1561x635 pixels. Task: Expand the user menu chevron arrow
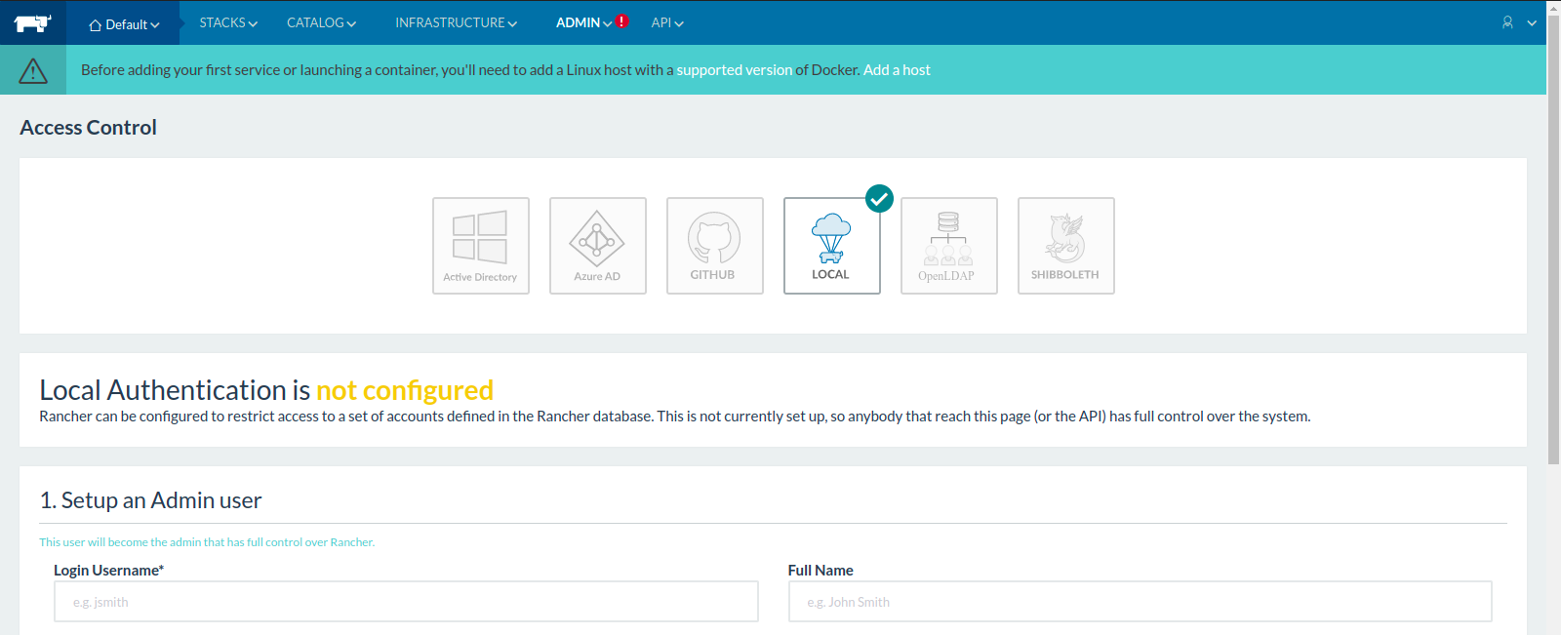(x=1532, y=23)
